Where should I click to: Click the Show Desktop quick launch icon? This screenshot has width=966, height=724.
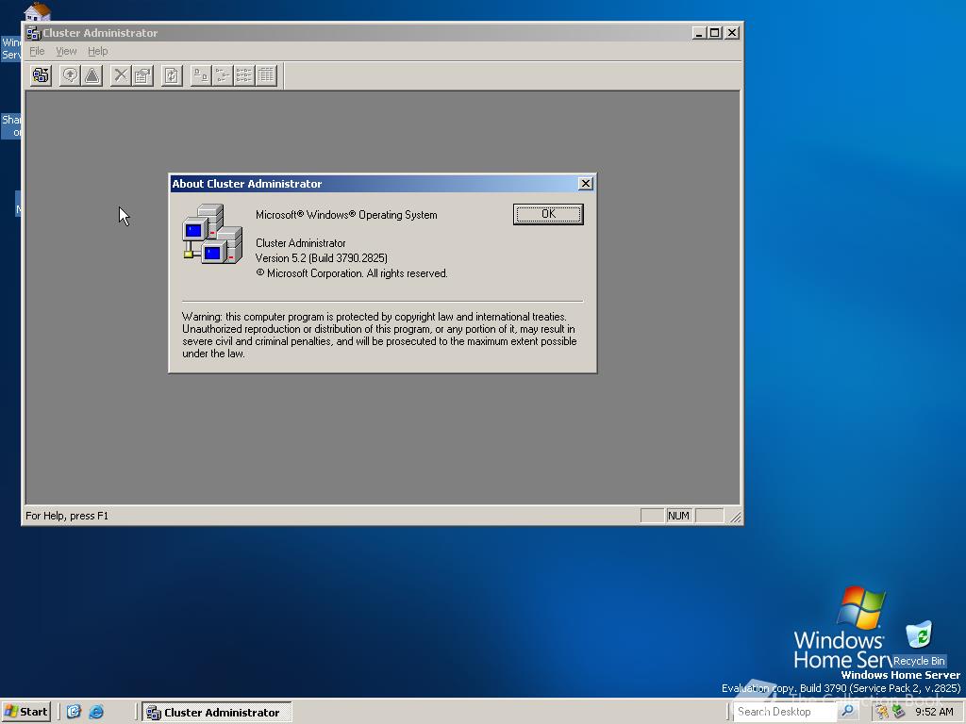pos(74,712)
